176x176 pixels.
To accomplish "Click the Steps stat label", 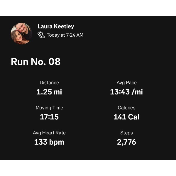I will tap(126, 133).
